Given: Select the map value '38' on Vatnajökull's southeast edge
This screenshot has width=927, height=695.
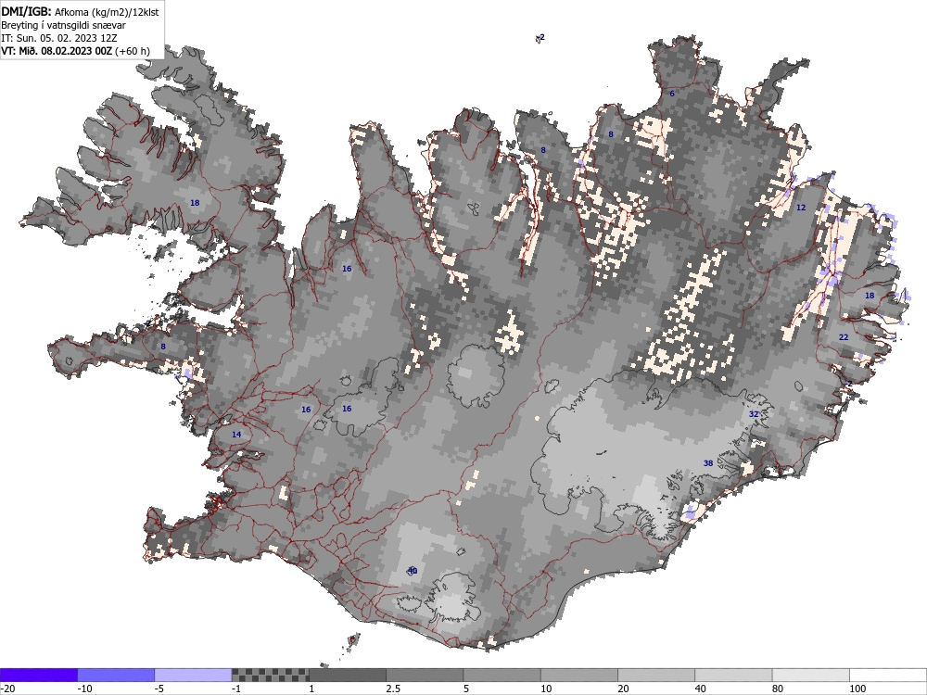Looking at the screenshot, I should pos(708,463).
